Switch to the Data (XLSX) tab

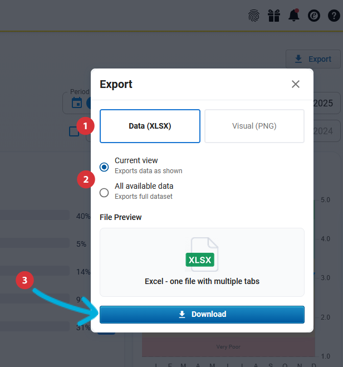150,126
